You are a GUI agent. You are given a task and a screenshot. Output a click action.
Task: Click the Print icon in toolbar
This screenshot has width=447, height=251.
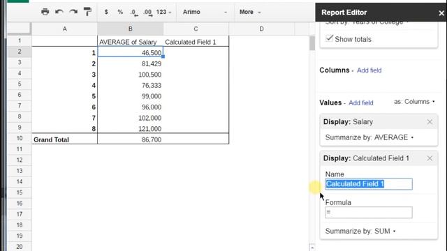click(45, 12)
